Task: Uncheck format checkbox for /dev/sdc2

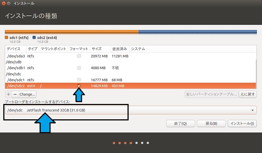Action: coord(79,86)
